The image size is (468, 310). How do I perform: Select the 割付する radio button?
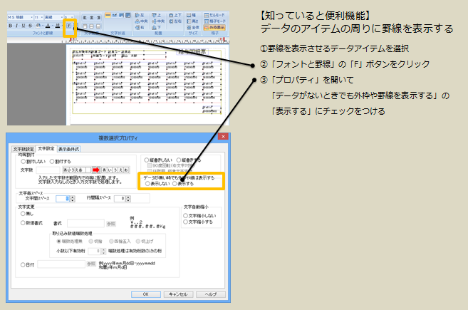pyautogui.click(x=52, y=161)
